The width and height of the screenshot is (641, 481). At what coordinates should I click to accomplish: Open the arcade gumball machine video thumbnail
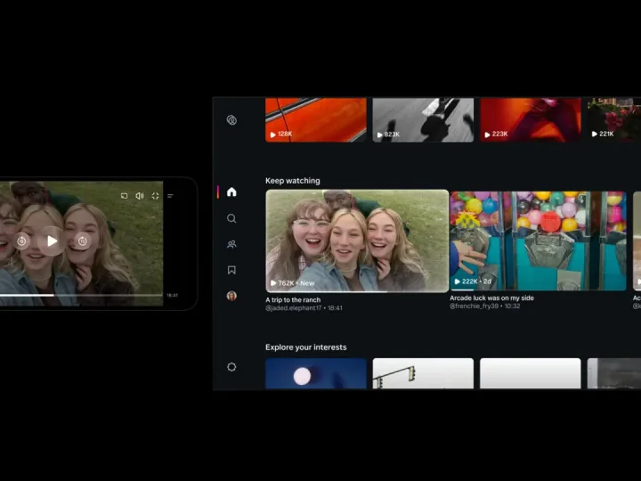tap(538, 240)
